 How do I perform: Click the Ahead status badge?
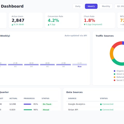tap(46, 110)
